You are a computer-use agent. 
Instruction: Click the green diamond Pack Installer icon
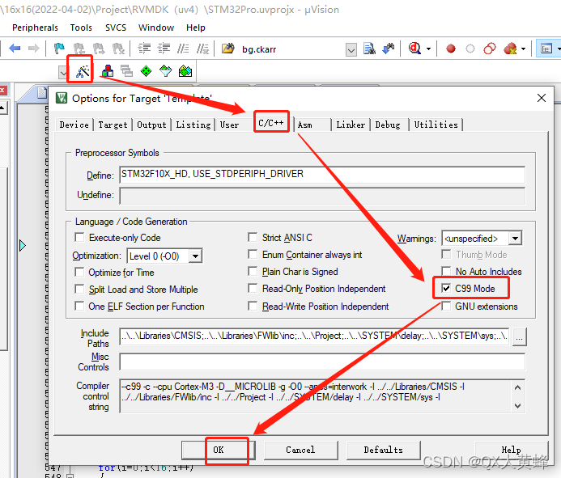click(146, 71)
